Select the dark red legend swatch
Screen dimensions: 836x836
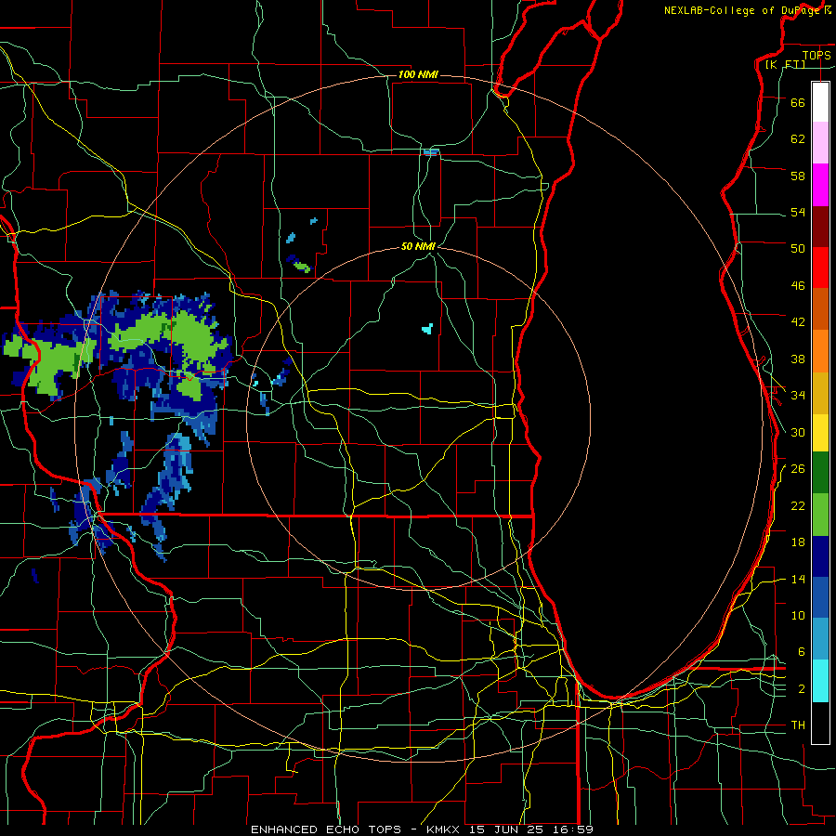(820, 227)
